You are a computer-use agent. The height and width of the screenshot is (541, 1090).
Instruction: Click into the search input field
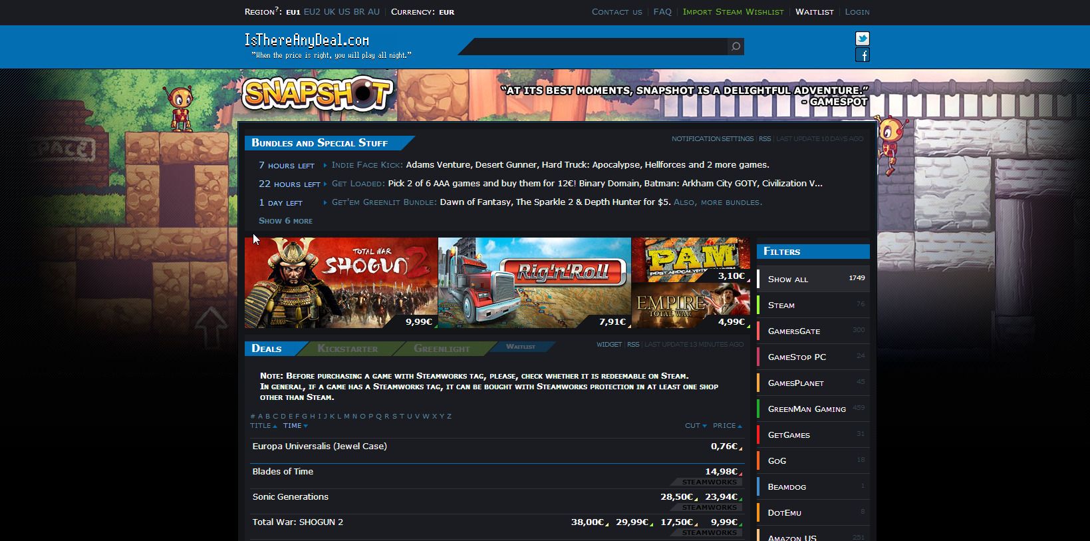[595, 47]
